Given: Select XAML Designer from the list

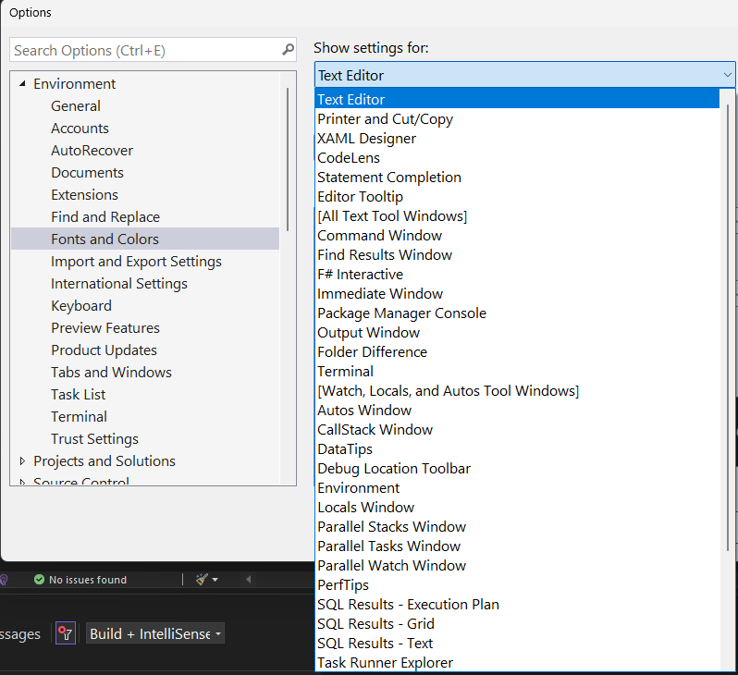Looking at the screenshot, I should tap(517, 139).
